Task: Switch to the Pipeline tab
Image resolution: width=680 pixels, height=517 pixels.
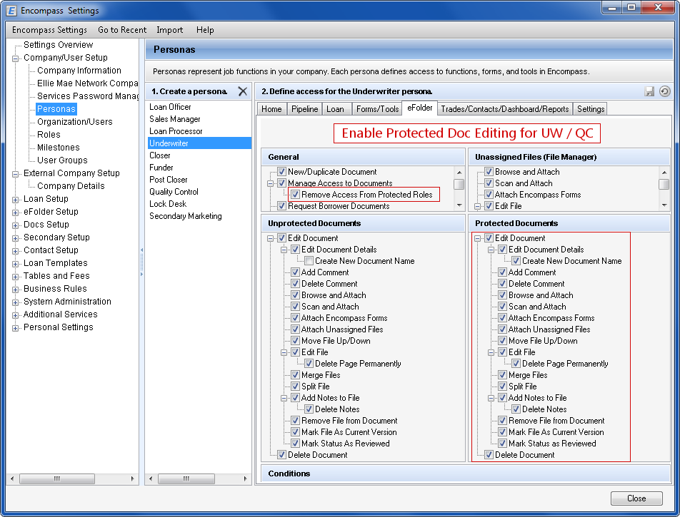Action: pos(304,109)
